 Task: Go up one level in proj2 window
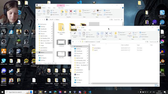click(x=80, y=42)
